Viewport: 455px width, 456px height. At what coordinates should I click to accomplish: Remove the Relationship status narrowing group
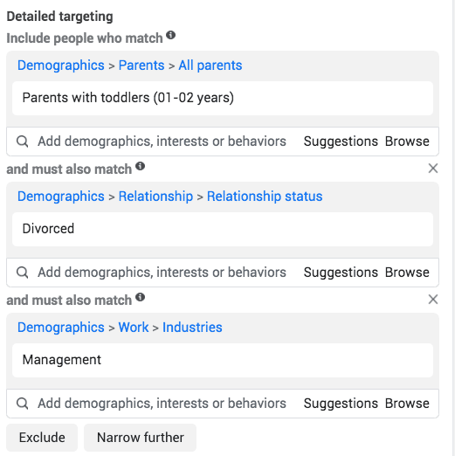click(433, 168)
